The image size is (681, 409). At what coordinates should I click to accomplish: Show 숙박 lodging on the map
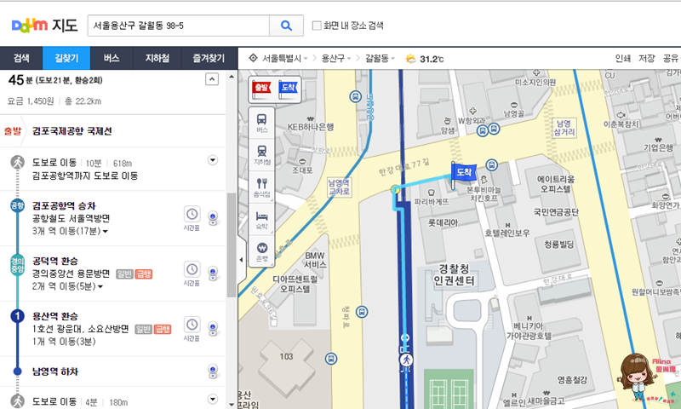point(261,220)
